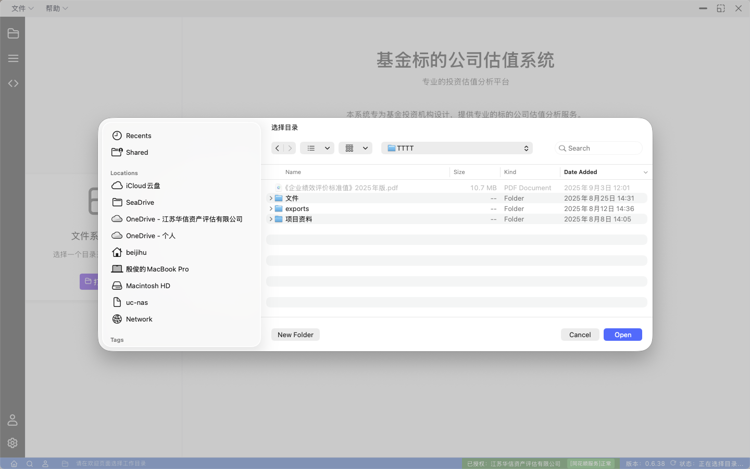Click the hamburger list icon in sidebar
This screenshot has width=750, height=469.
[x=13, y=58]
